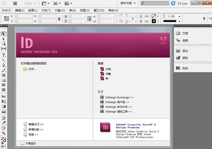Toggle fill and stroke box in toolbox
This screenshot has height=149, width=212.
[x=3, y=139]
